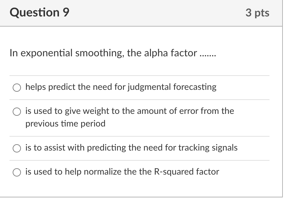Image resolution: width=286 pixels, height=198 pixels.
Task: Pick the 'normalize the R-squared factor' option
Action: point(16,172)
